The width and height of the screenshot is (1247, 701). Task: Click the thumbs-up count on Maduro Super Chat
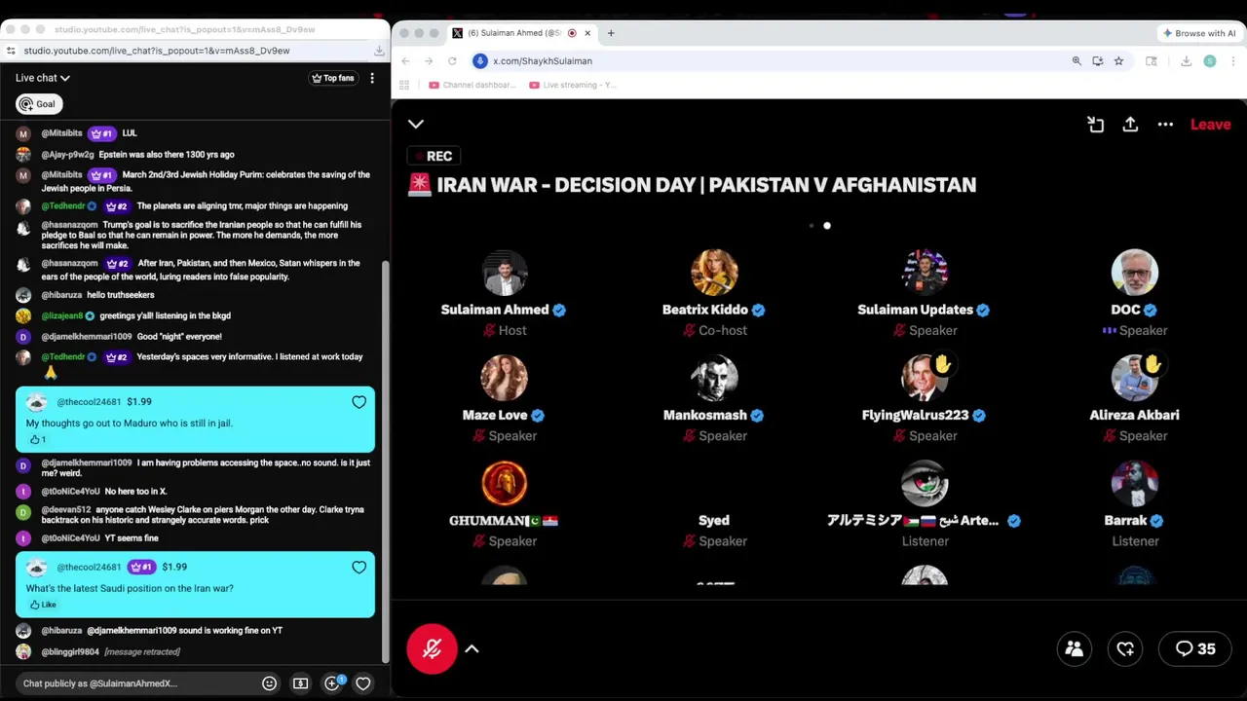[38, 439]
